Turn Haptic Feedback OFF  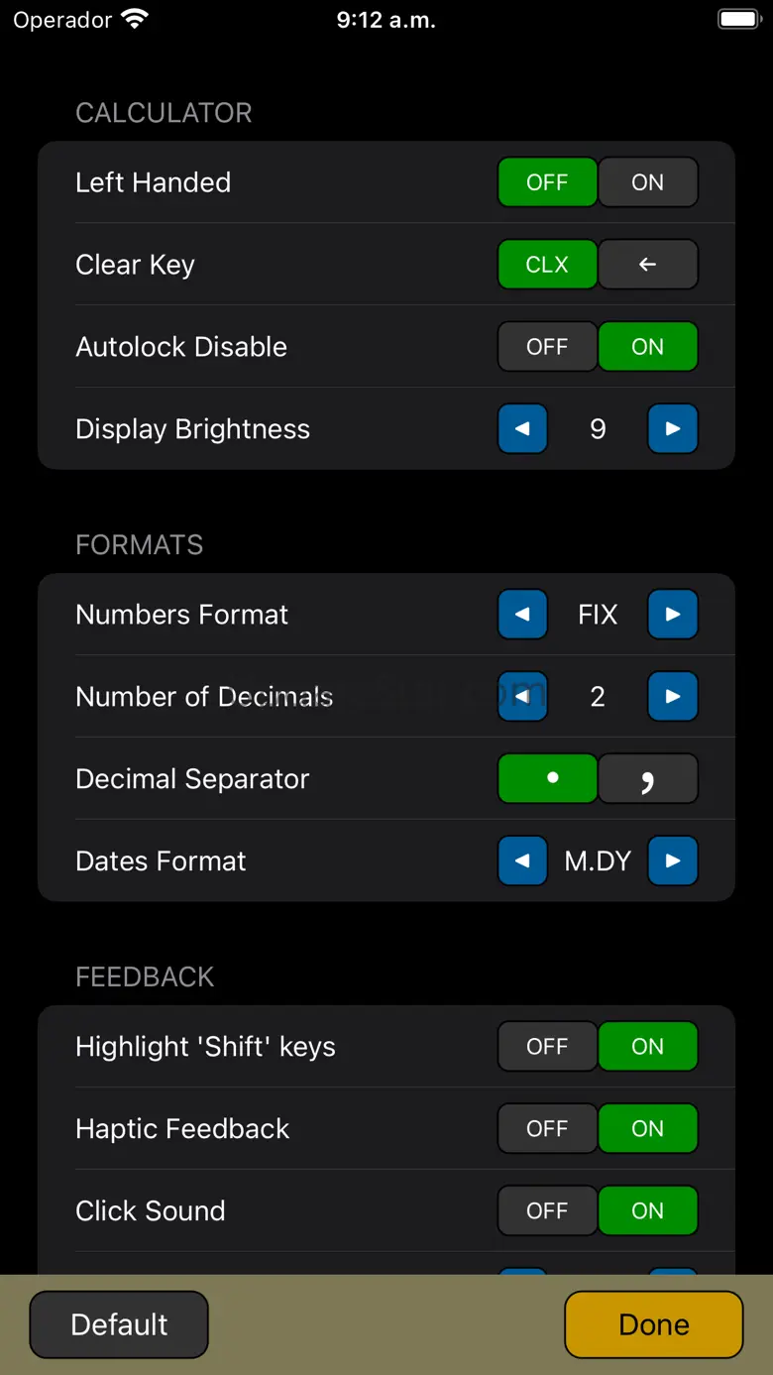(547, 1128)
